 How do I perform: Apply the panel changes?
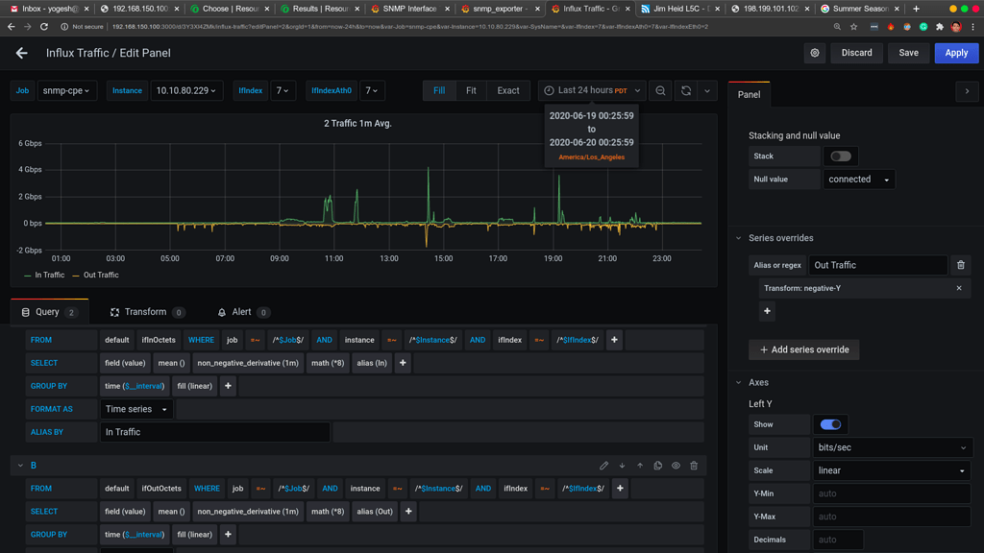(x=956, y=54)
